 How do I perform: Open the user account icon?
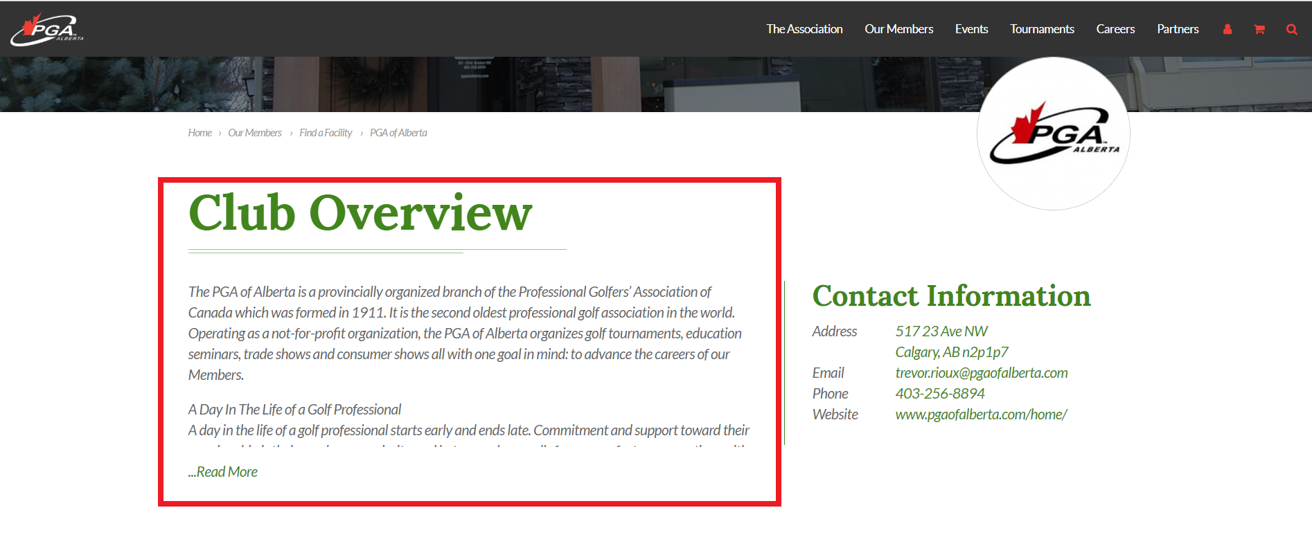(1227, 29)
